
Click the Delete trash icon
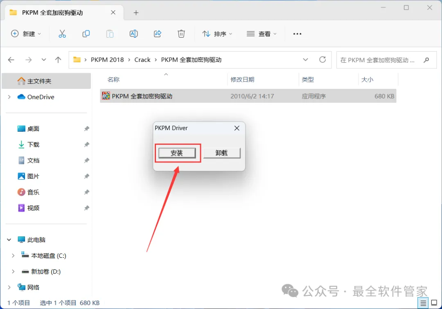[181, 34]
